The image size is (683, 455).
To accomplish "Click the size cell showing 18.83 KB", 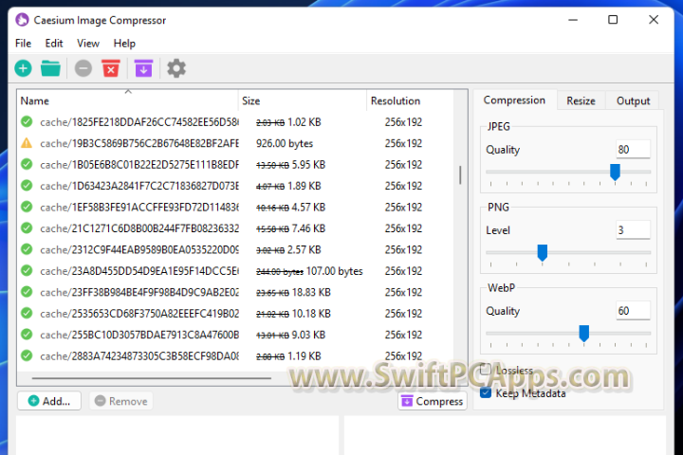I will [x=293, y=292].
